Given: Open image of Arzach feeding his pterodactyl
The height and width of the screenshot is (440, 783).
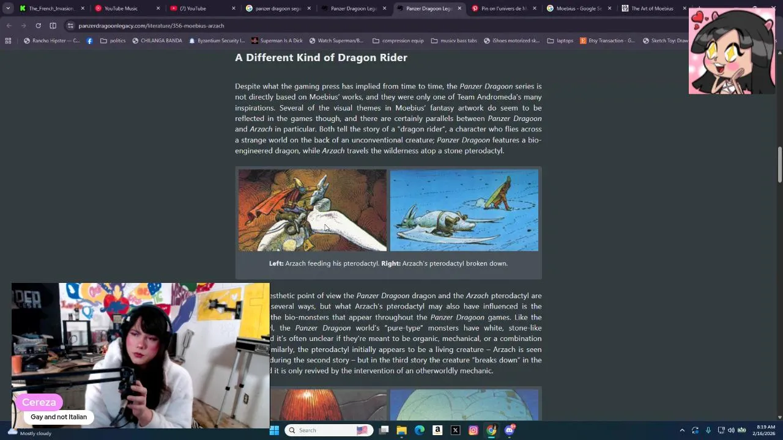Looking at the screenshot, I should pyautogui.click(x=313, y=210).
